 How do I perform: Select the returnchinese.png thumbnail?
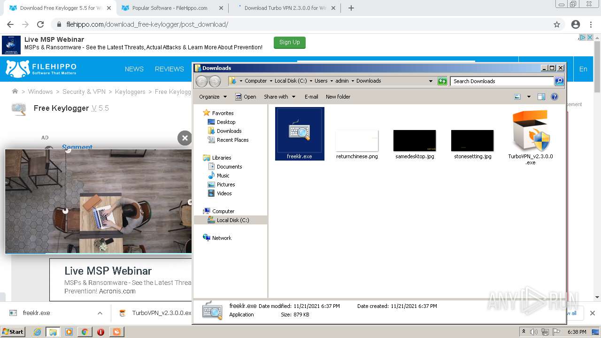pyautogui.click(x=357, y=141)
